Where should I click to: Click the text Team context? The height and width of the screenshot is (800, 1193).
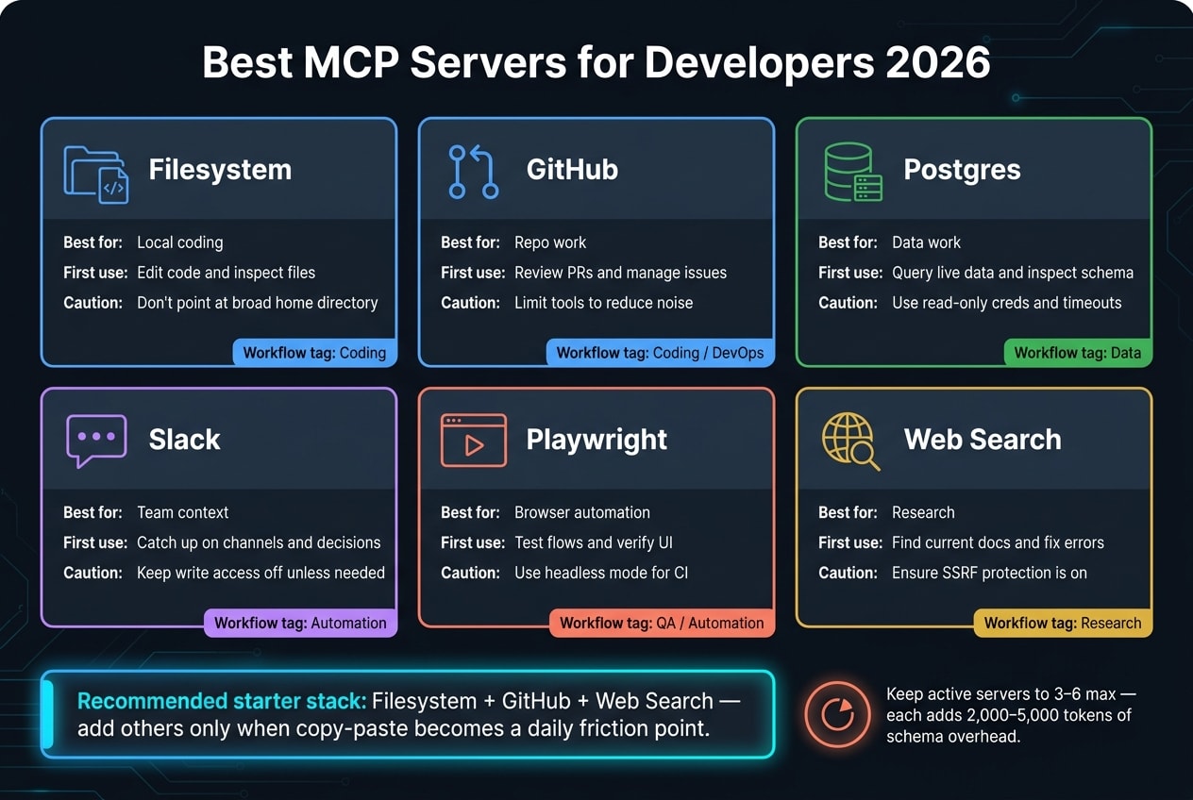click(183, 512)
